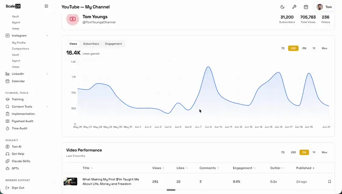The image size is (342, 194).
Task: Open the $1m video title link
Action: [111, 182]
